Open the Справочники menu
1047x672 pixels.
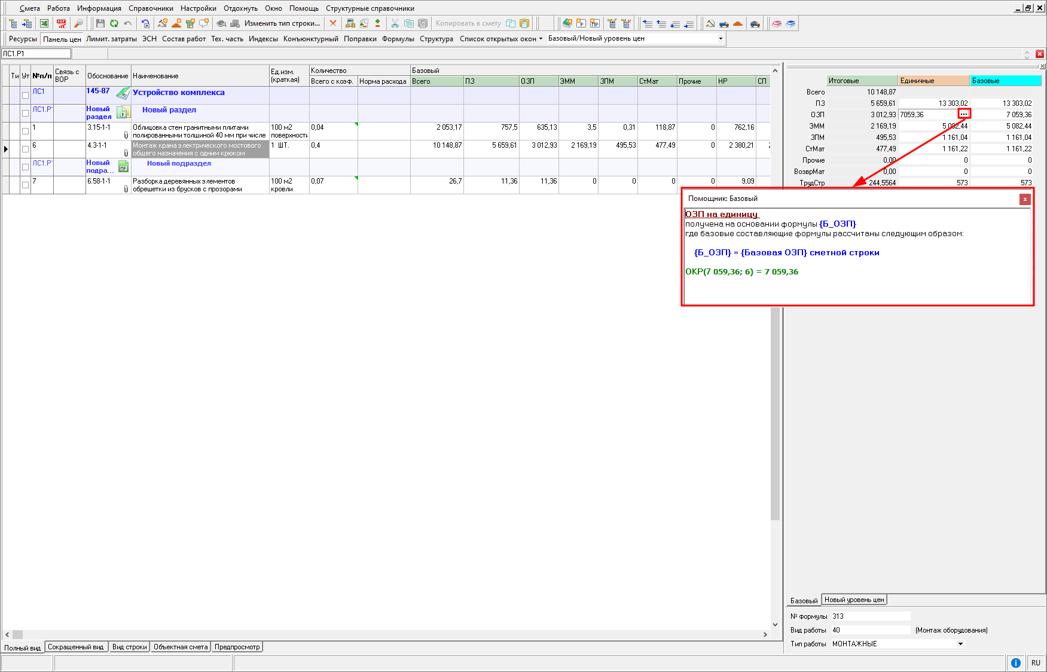click(x=151, y=8)
